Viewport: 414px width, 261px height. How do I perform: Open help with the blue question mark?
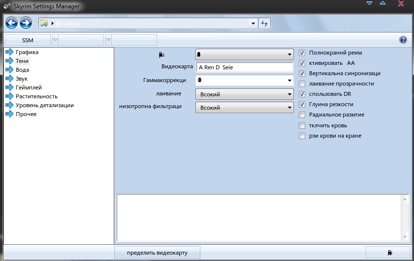pos(403,40)
